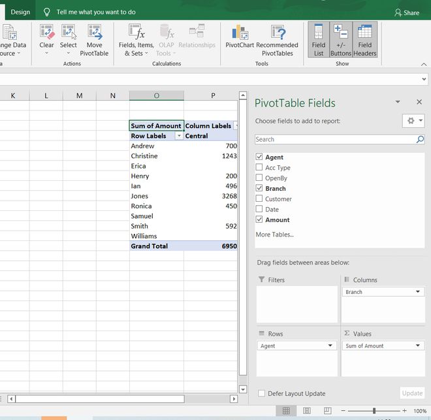This screenshot has height=420, width=431.
Task: Check the Customer field checkbox
Action: pos(259,199)
